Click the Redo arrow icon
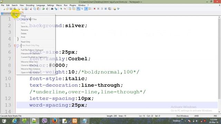221x124 pixels. tap(47, 9)
